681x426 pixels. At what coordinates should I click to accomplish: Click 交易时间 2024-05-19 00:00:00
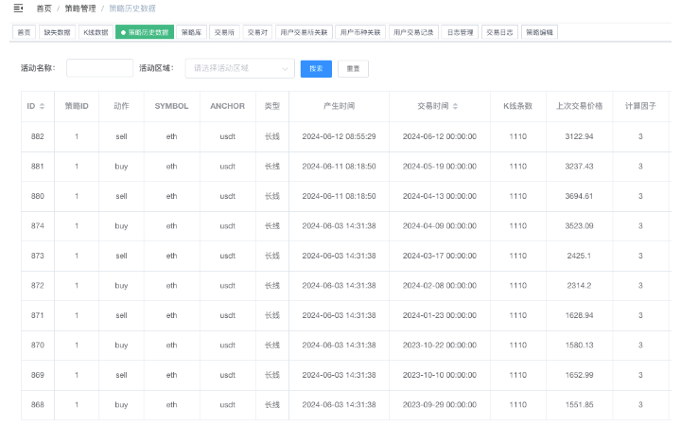(x=440, y=167)
